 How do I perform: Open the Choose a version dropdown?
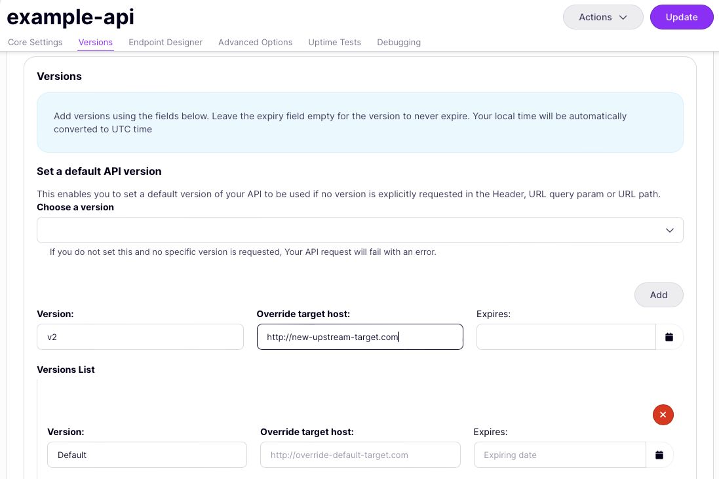tap(359, 230)
